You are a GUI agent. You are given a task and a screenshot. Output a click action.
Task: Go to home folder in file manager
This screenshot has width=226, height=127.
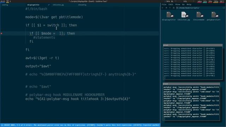tap(173, 8)
